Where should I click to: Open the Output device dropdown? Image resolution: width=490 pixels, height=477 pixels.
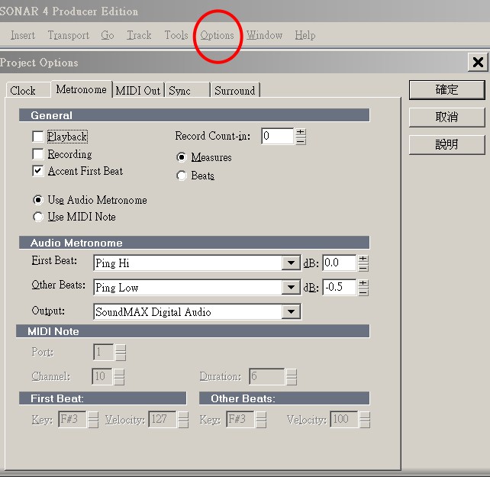pos(291,312)
